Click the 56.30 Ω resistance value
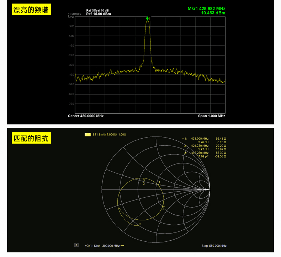Viewport: 281px width, 257px height. (x=221, y=153)
